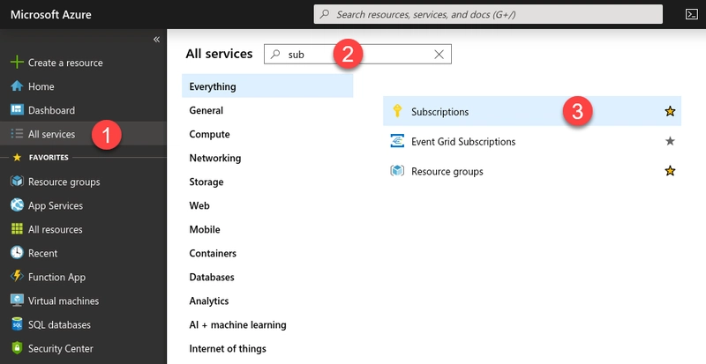The image size is (706, 364).
Task: Select the Networking category
Action: 214,158
